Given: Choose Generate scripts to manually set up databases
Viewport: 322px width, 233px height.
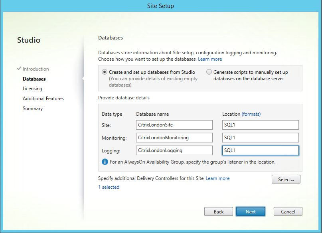Looking at the screenshot, I should (209, 72).
